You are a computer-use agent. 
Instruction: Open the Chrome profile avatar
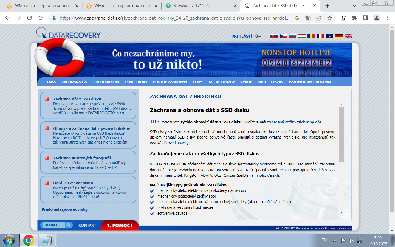(376, 18)
